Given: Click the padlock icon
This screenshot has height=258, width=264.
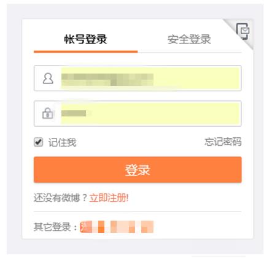Looking at the screenshot, I should point(48,113).
